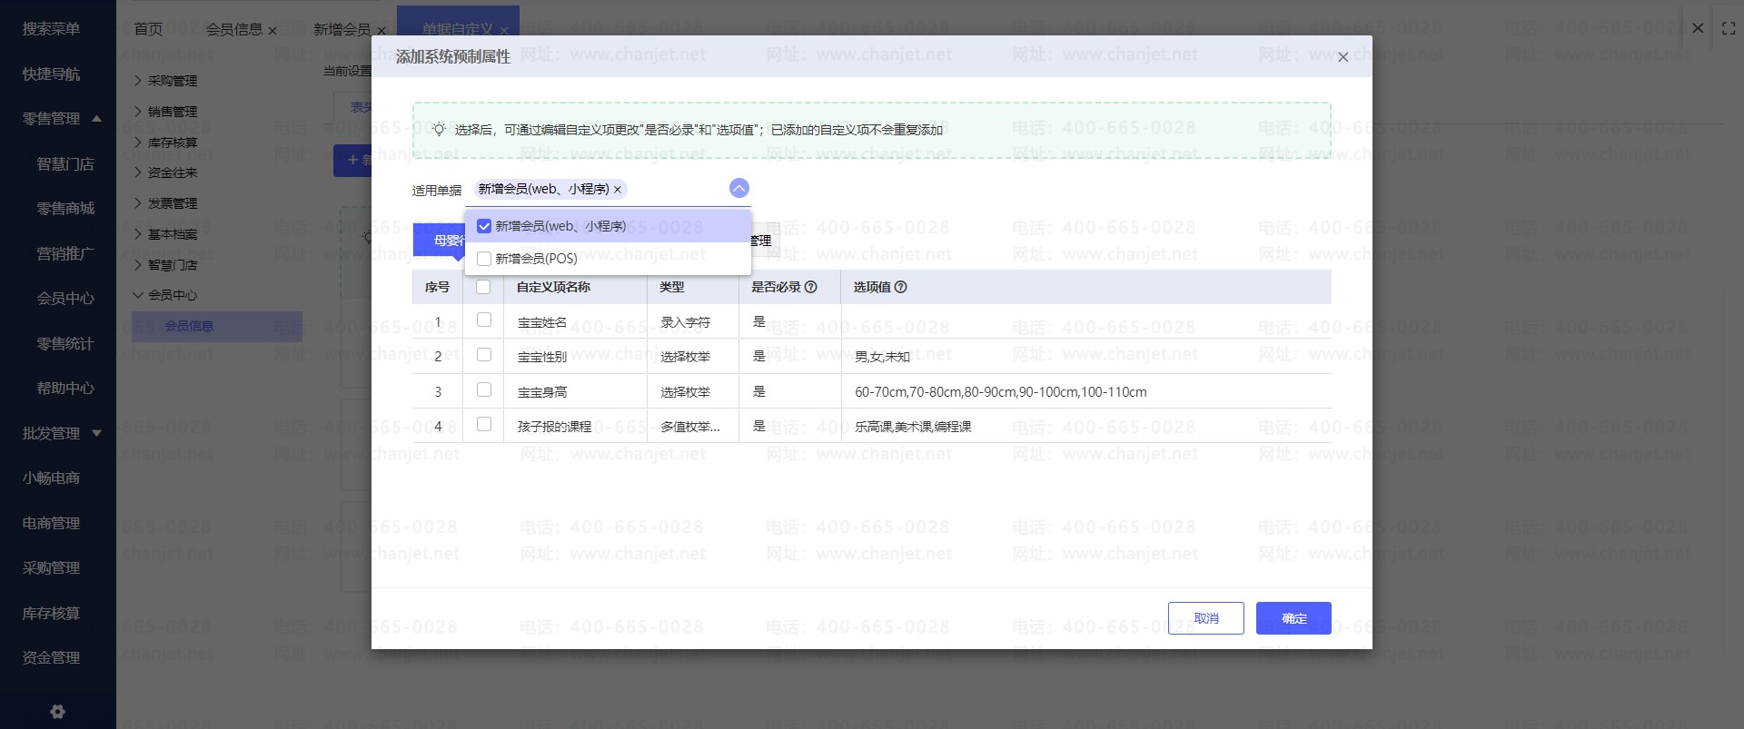The height and width of the screenshot is (729, 1744).
Task: Tick the checkbox for row 宝宝性别
Action: click(x=484, y=354)
